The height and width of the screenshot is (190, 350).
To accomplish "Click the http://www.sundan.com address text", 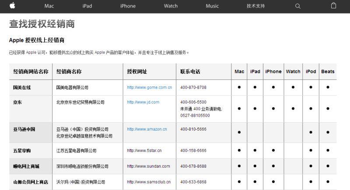I will point(148,166).
